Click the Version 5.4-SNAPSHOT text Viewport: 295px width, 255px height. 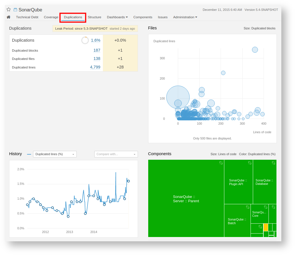(261, 10)
